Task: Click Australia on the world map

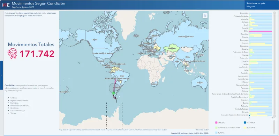Action: tap(200, 82)
